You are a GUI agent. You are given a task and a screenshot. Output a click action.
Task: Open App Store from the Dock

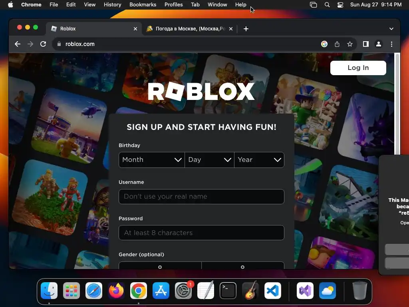tap(161, 291)
